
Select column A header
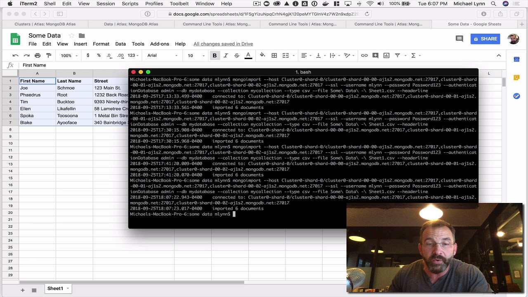[37, 73]
